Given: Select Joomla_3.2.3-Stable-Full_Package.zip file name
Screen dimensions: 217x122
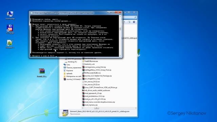Looking at the screenshot, I should click(98, 76).
